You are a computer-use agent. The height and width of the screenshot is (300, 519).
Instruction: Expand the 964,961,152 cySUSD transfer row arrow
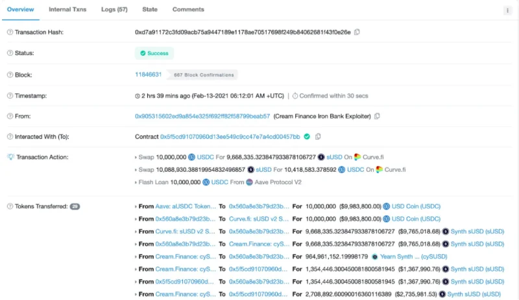click(x=136, y=257)
